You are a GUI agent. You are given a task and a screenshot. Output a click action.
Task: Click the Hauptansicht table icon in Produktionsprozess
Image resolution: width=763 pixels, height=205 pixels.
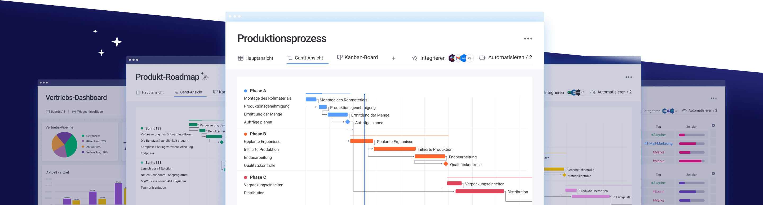click(241, 58)
